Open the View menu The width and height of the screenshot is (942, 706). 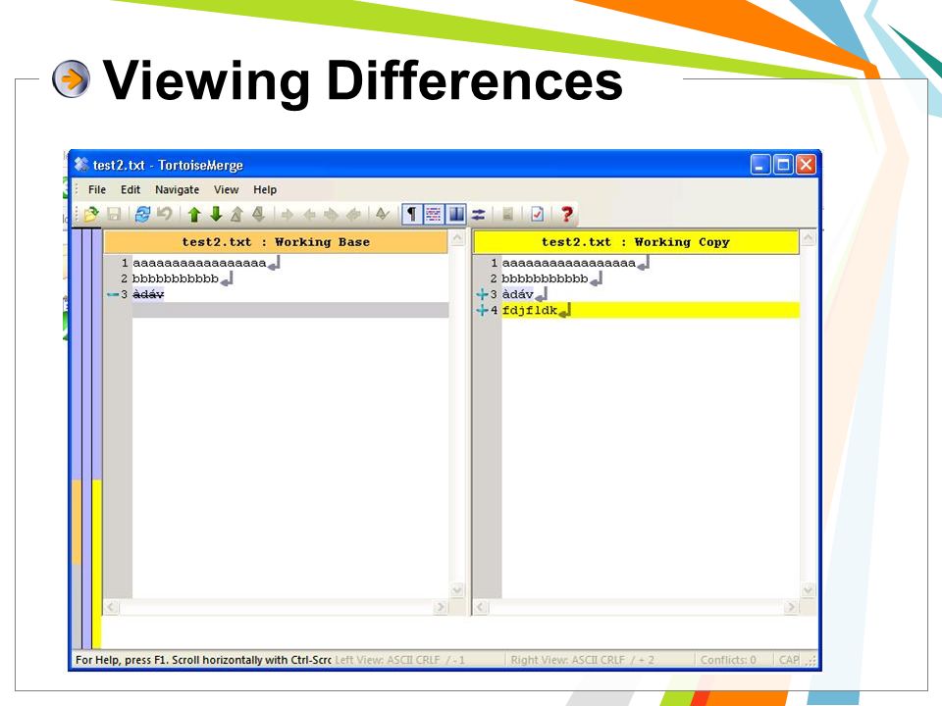pos(227,189)
